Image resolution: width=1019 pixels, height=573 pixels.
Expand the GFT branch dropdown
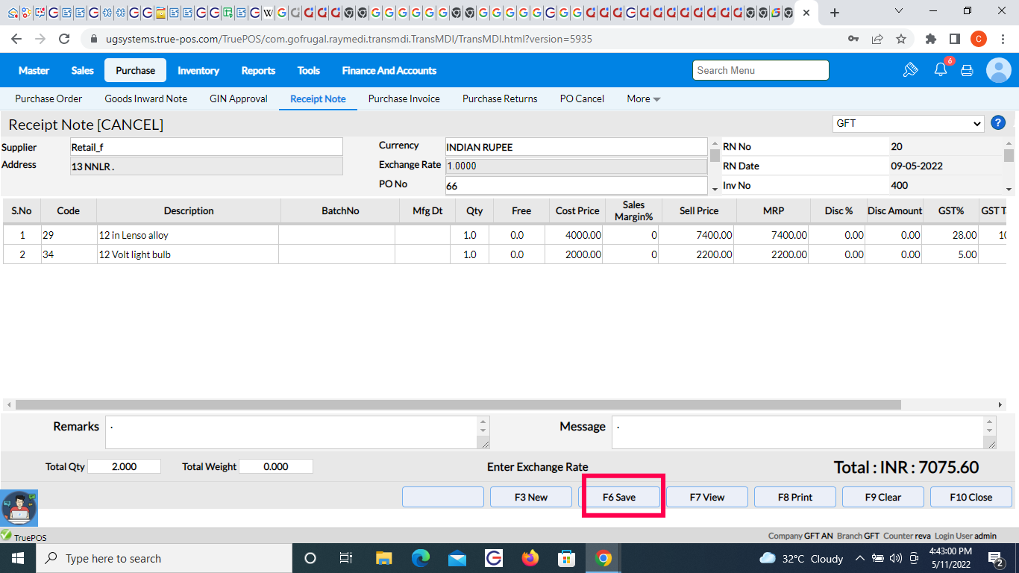909,124
